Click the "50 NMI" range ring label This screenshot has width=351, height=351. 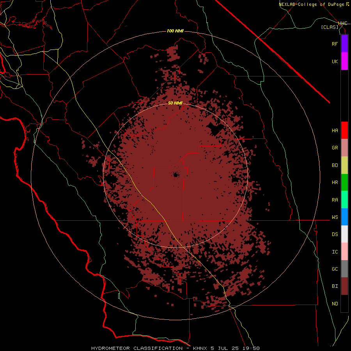(x=175, y=103)
